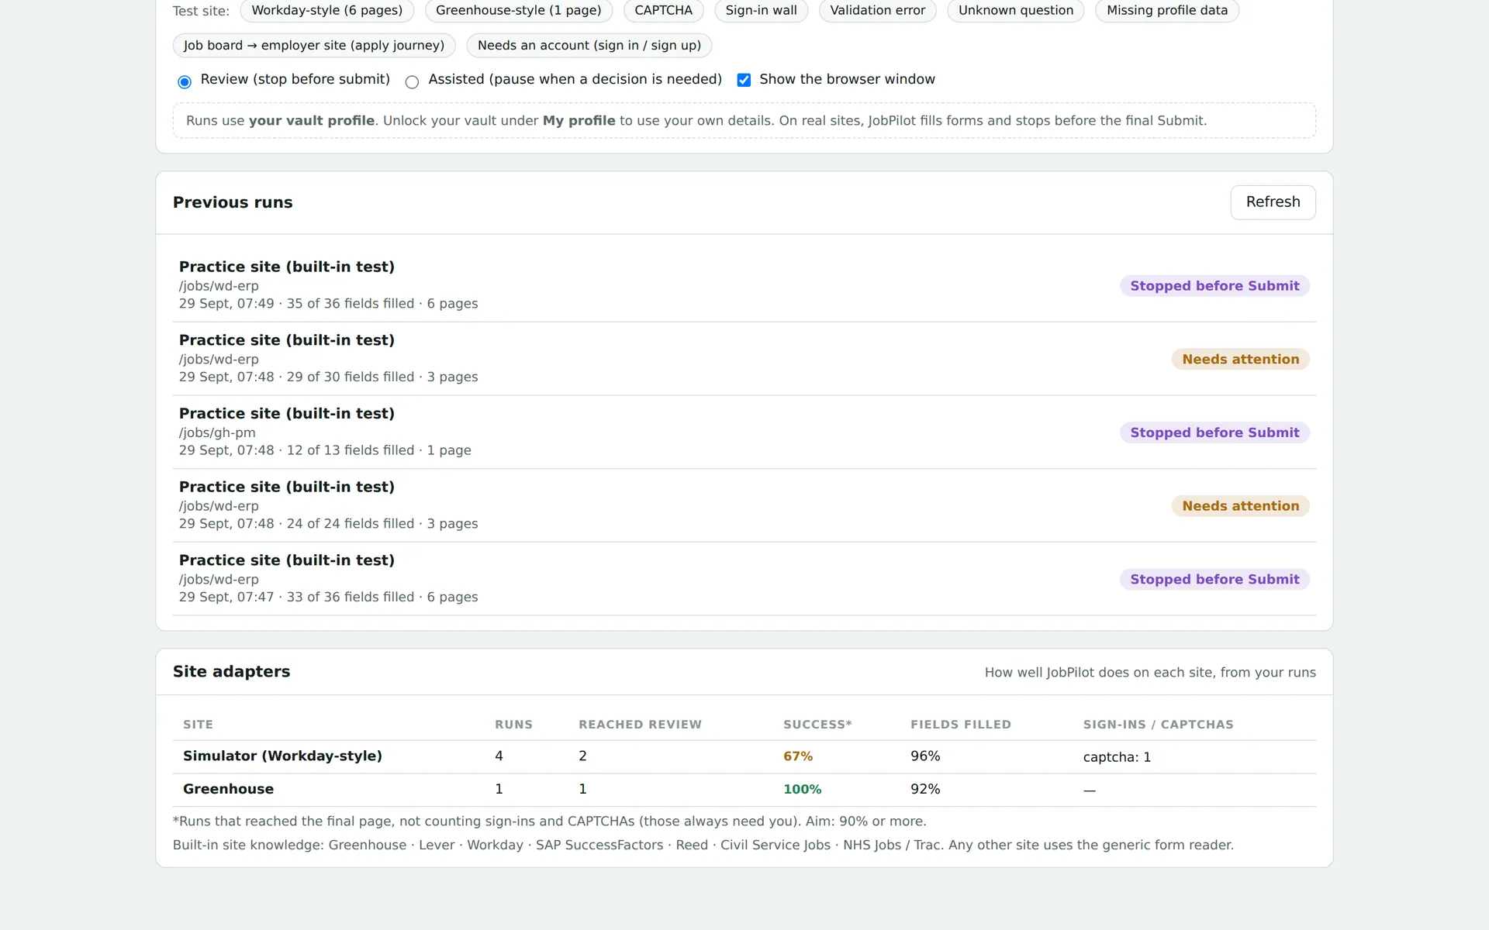Click the 100% success value
The image size is (1489, 930).
[802, 789]
